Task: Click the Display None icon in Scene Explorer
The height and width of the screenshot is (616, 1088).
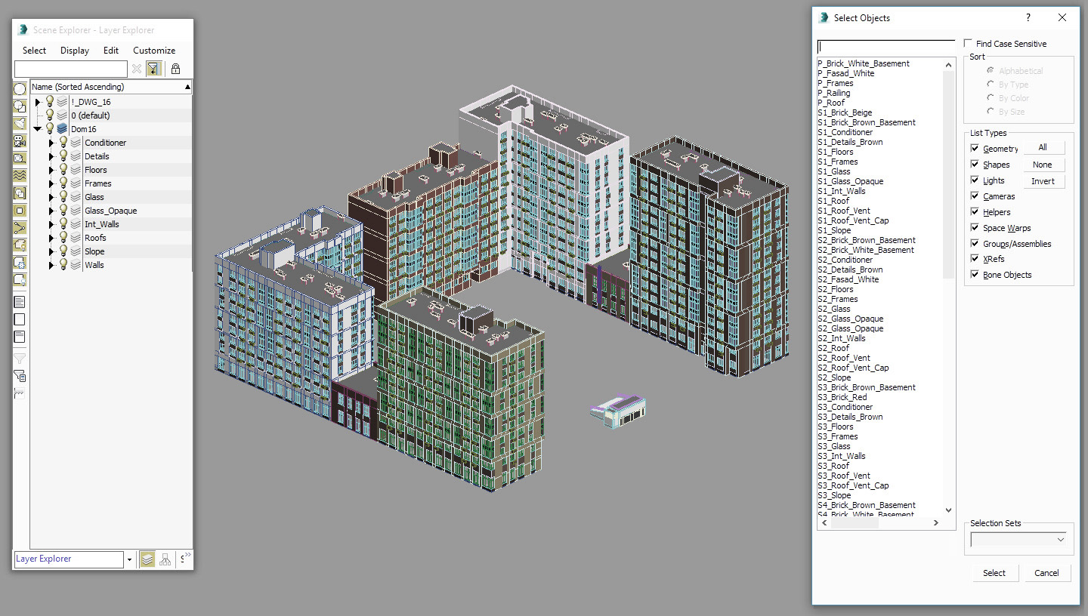Action: (20, 319)
